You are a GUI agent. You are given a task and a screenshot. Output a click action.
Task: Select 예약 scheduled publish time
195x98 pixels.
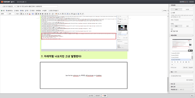pos(187,26)
